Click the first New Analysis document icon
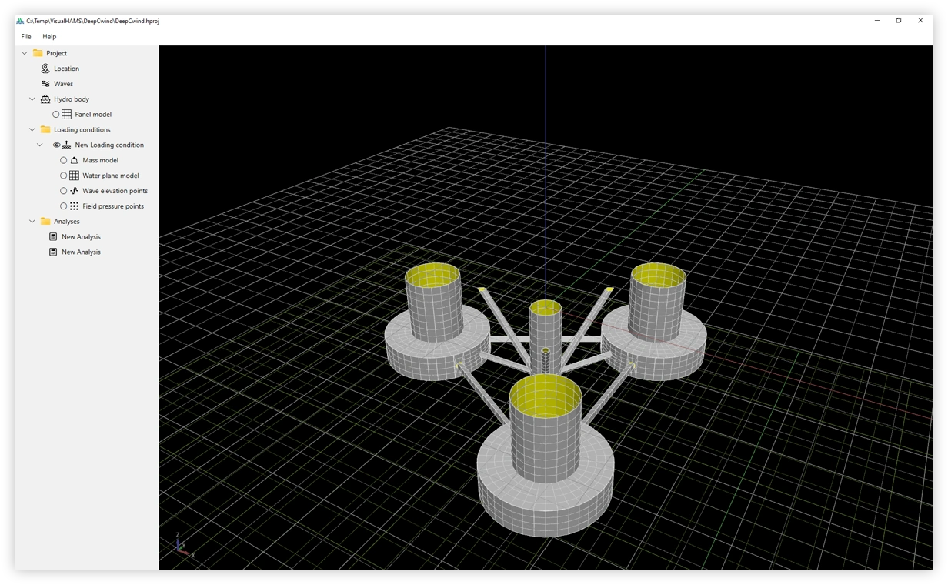The height and width of the screenshot is (585, 948). (x=53, y=237)
